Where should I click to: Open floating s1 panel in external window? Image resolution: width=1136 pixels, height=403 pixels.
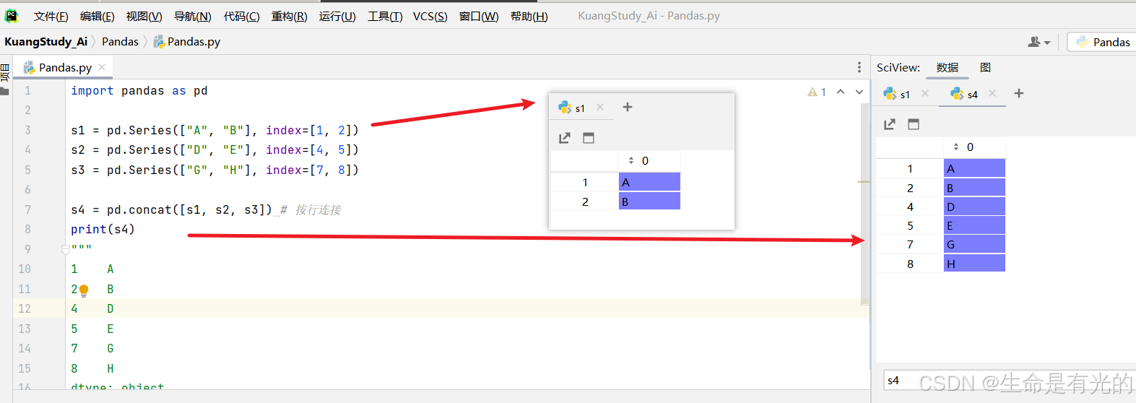(565, 138)
